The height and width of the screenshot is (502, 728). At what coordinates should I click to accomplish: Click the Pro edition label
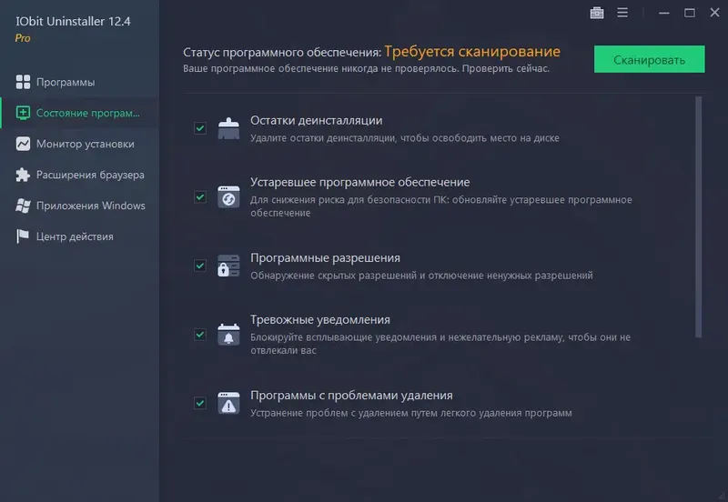(23, 38)
